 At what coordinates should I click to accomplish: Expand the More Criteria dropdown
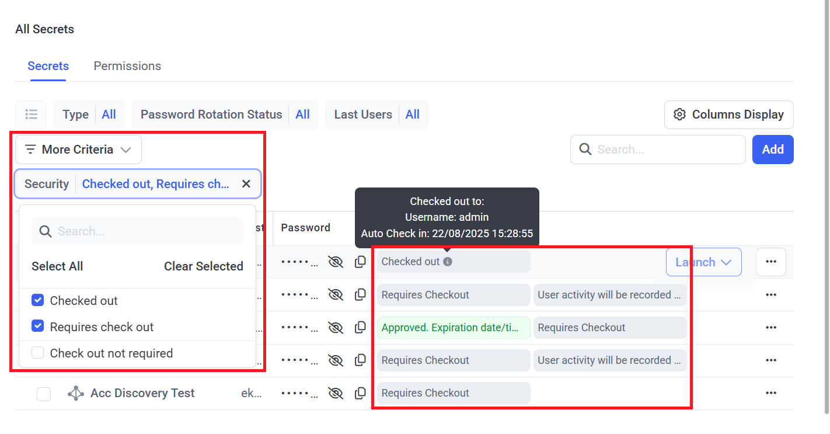click(78, 150)
